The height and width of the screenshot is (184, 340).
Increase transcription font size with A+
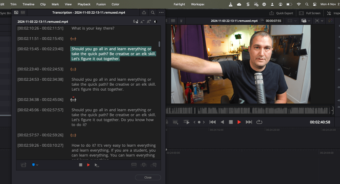[x=149, y=22]
